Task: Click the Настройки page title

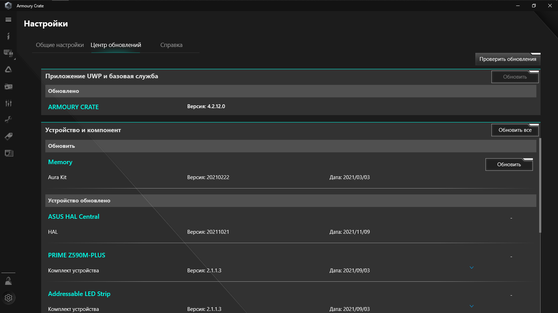Action: pos(46,24)
